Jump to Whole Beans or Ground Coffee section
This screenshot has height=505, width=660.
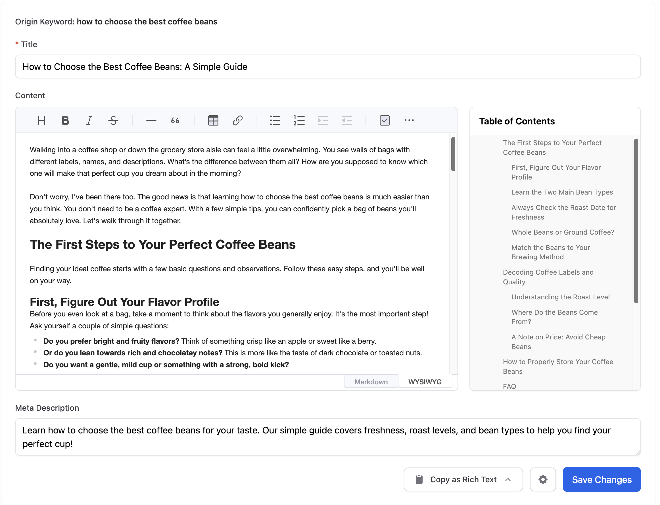563,232
